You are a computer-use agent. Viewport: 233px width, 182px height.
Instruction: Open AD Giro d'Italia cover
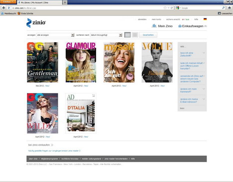coord(81,113)
